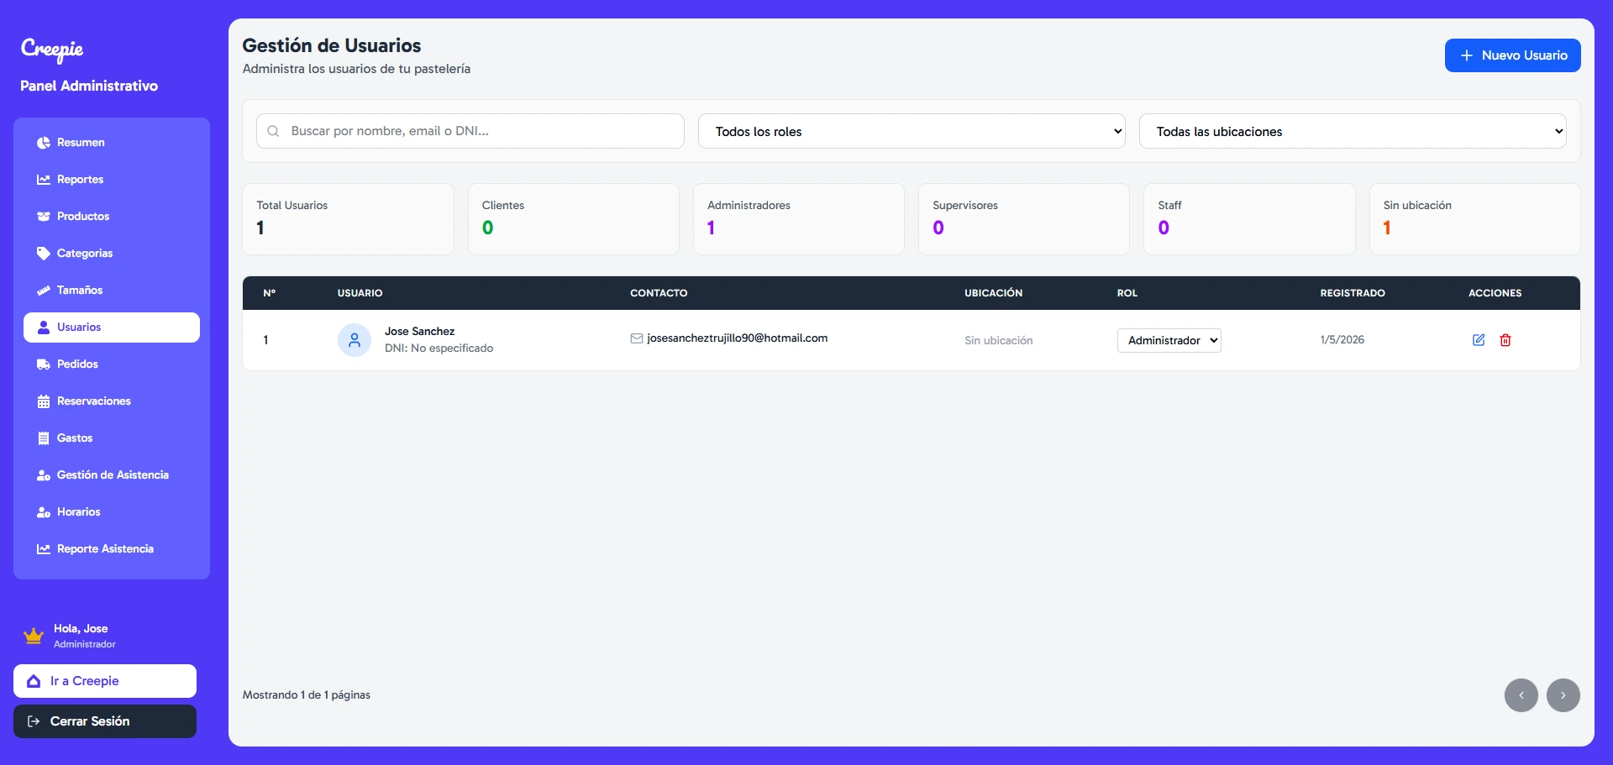Open the Todas las ubicaciones filter dropdown
This screenshot has width=1613, height=765.
[x=1353, y=131]
